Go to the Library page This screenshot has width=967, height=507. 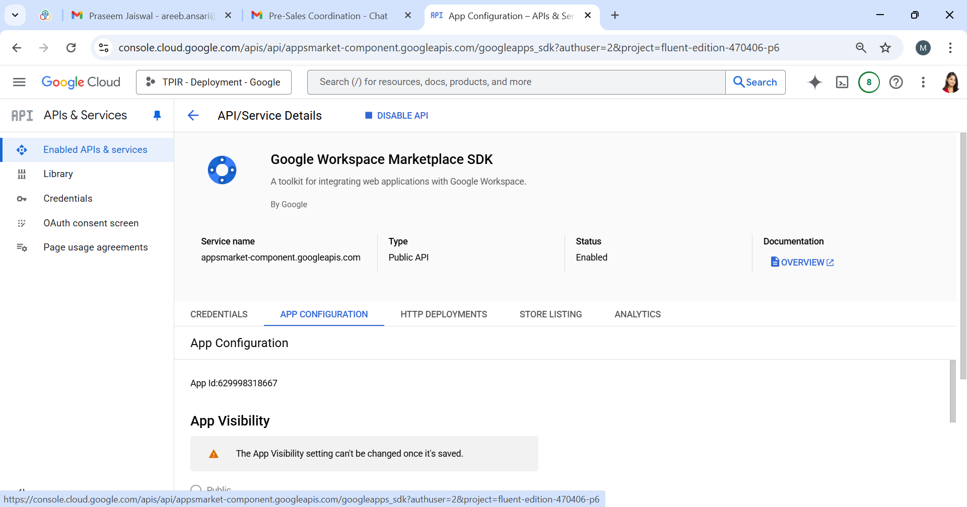click(x=58, y=174)
